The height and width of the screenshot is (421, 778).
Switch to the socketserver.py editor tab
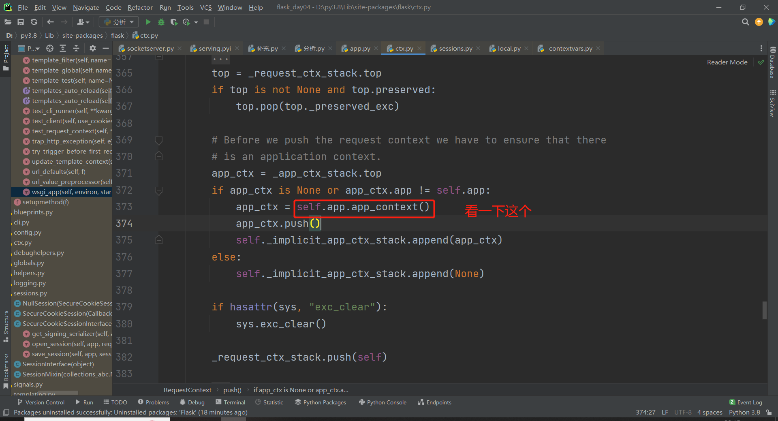(x=150, y=49)
